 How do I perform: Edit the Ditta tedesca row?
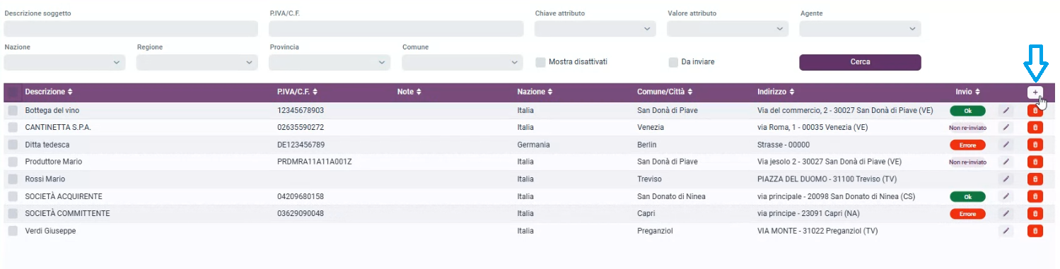[1006, 145]
